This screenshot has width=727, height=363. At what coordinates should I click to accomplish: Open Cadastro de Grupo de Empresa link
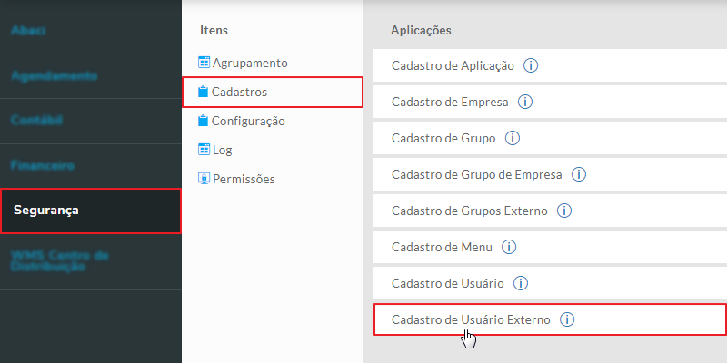coord(476,174)
